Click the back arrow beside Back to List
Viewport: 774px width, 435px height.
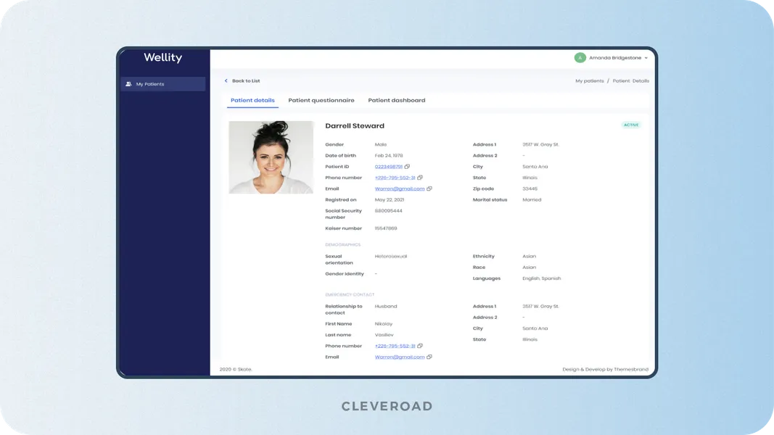point(227,80)
